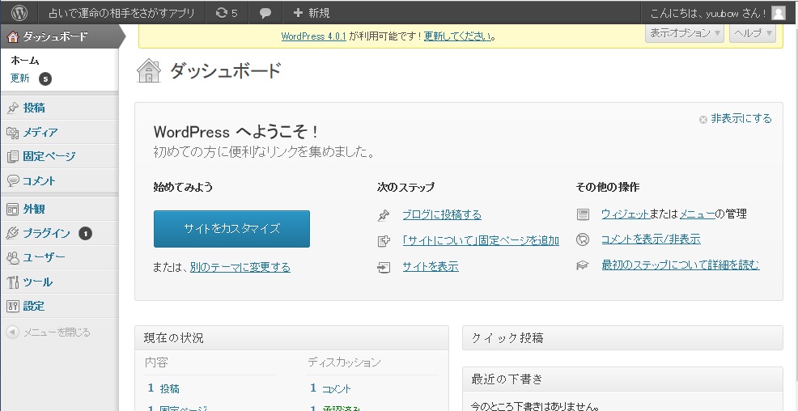This screenshot has width=798, height=411.
Task: Click the 最近の下書き panel header
Action: 622,379
